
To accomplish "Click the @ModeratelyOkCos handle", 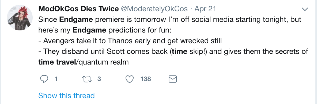I will [x=154, y=9].
